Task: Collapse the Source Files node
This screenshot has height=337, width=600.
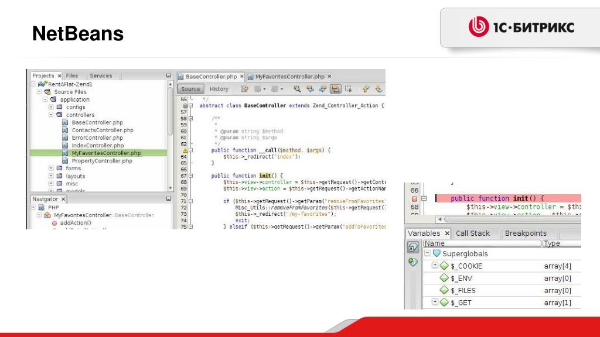Action: point(39,92)
